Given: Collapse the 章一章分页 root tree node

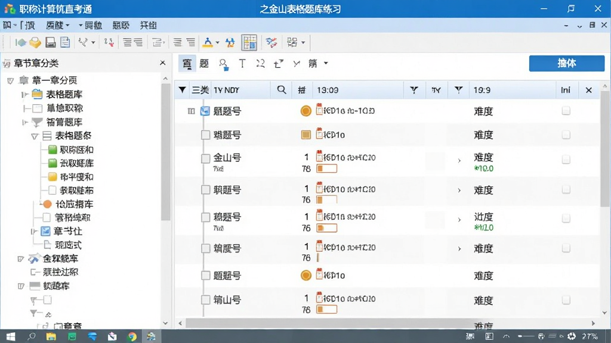Looking at the screenshot, I should tap(11, 81).
